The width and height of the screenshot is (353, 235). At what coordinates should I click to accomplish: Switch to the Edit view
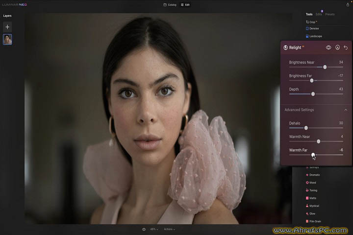[x=185, y=5]
